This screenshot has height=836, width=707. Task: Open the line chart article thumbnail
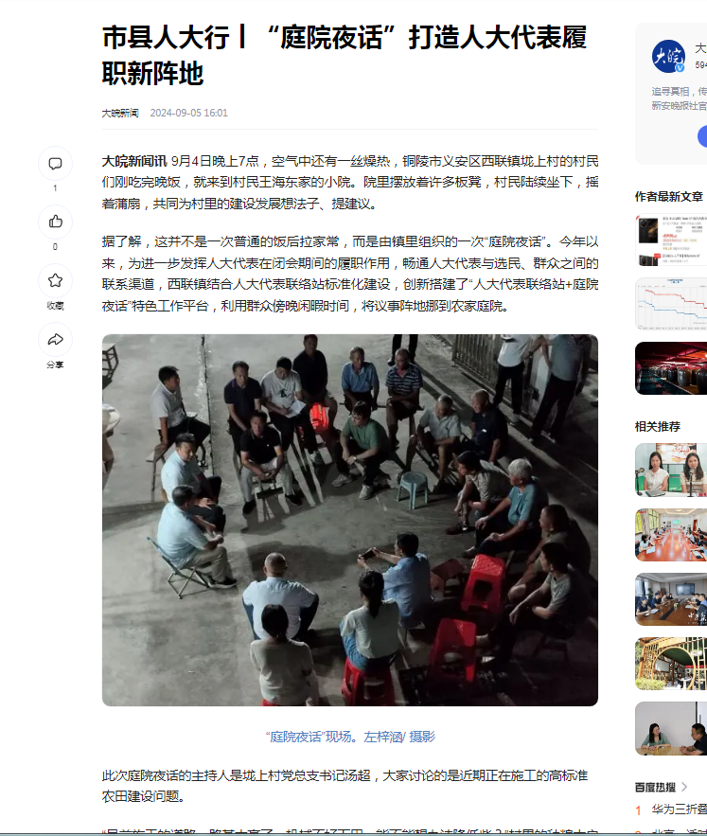671,304
